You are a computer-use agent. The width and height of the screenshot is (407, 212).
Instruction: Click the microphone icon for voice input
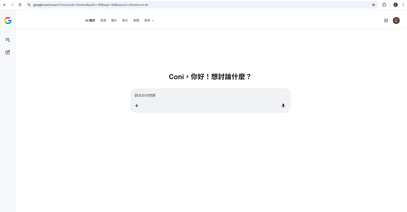coord(283,105)
